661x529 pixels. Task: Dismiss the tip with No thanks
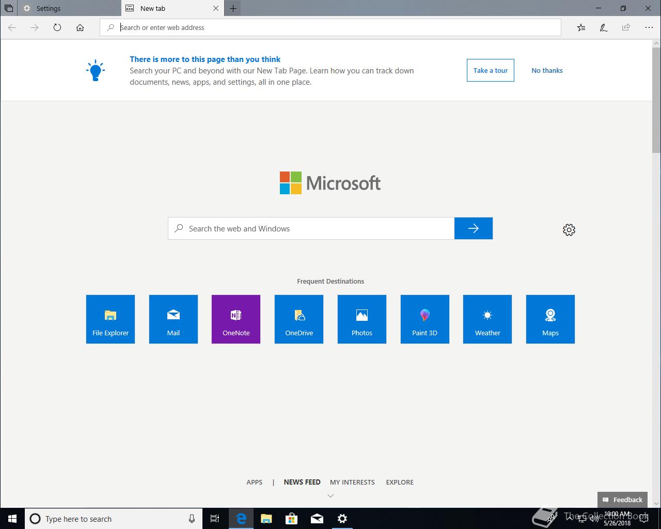[547, 70]
